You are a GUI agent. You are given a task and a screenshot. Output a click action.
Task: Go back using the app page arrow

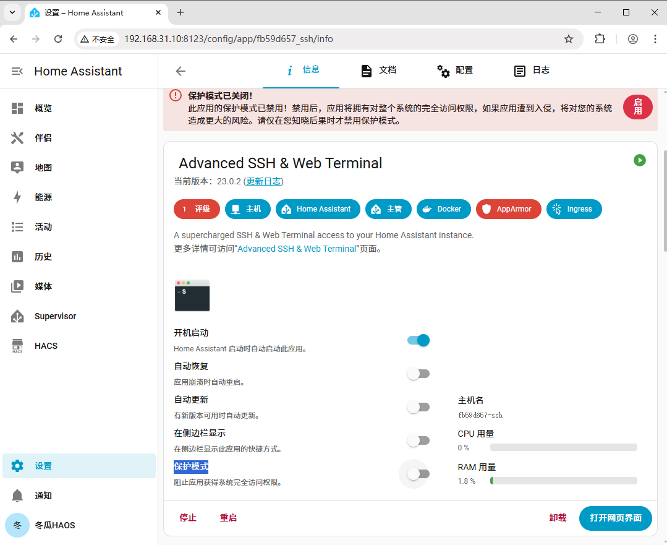tap(181, 71)
